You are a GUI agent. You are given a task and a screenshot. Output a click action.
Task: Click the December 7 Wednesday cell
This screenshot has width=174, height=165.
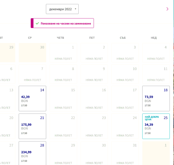pos(32,74)
